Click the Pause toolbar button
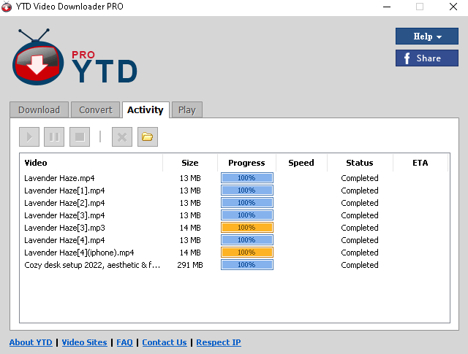Screen dimensions: 468x354 pos(54,136)
